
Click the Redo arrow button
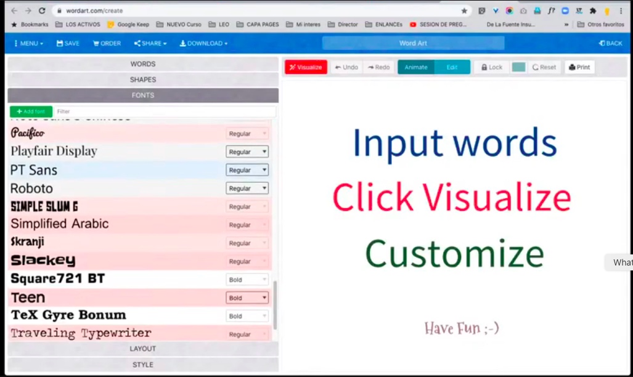pos(378,67)
